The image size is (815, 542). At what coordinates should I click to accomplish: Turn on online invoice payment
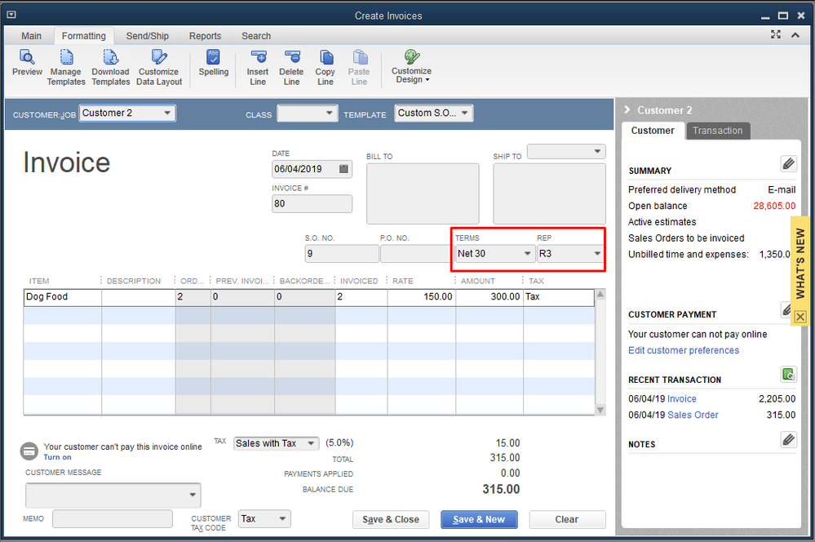57,457
